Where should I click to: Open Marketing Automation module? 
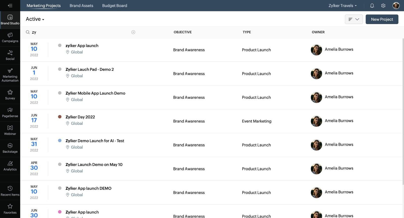tap(10, 75)
